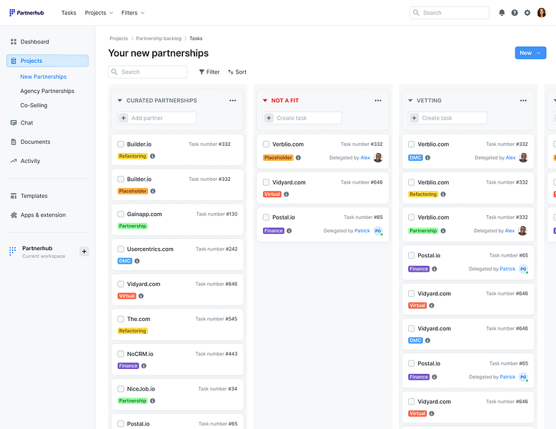Open the help question mark icon

coord(515,13)
